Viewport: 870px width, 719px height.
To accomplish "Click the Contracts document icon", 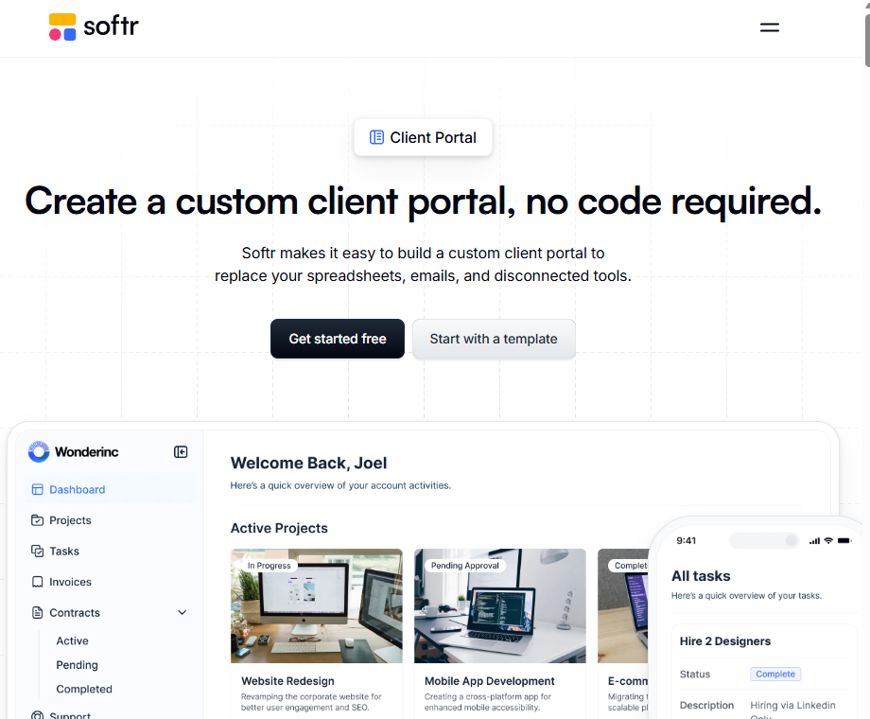I will pos(37,613).
